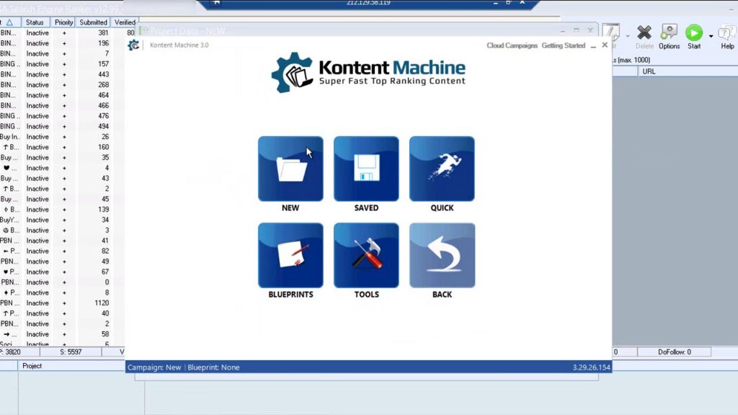Go back using the BACK tile
Viewport: 738px width, 415px height.
pos(442,256)
